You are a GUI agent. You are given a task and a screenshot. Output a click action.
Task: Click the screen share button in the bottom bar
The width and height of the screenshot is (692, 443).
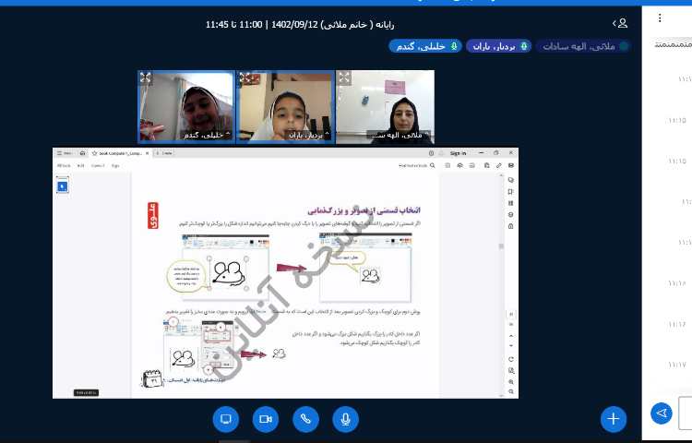tap(225, 419)
